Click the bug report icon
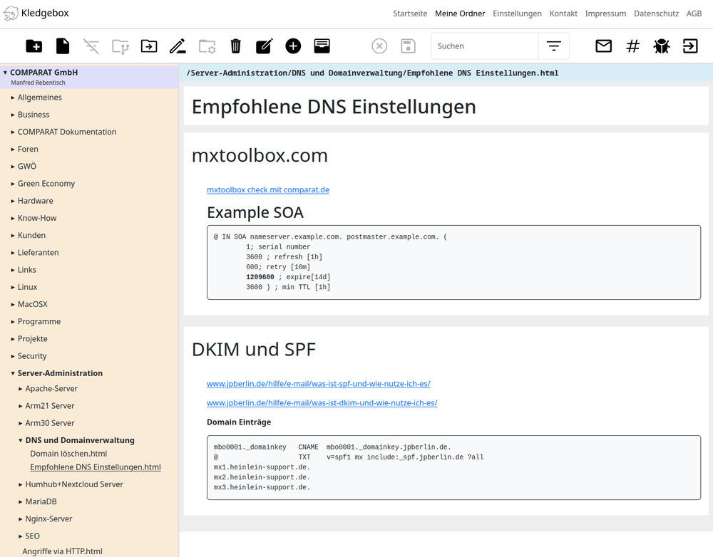This screenshot has width=713, height=557. coord(662,46)
